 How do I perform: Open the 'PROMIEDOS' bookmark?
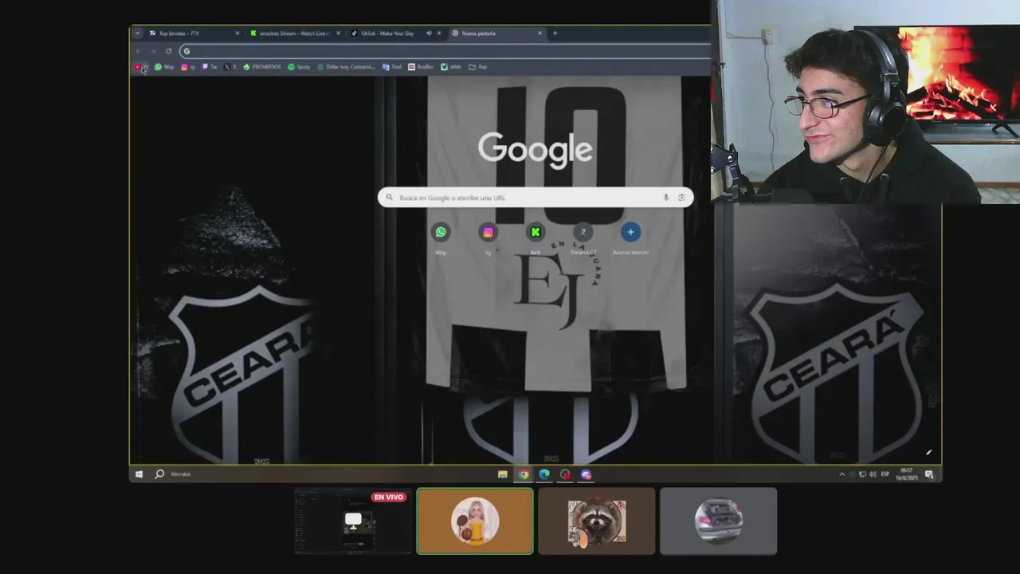(262, 67)
